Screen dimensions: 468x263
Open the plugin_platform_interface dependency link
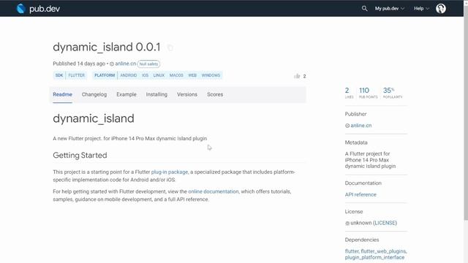[x=374, y=257]
